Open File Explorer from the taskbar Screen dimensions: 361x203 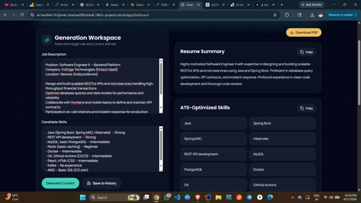pos(218,198)
